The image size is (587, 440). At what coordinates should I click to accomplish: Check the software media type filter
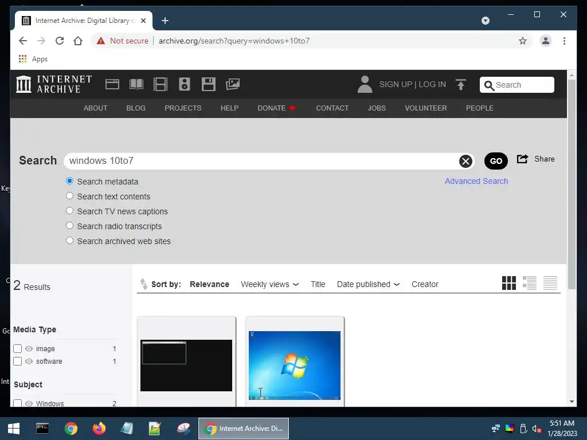pos(18,362)
